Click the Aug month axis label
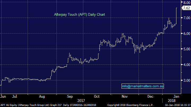 (x=42, y=96)
